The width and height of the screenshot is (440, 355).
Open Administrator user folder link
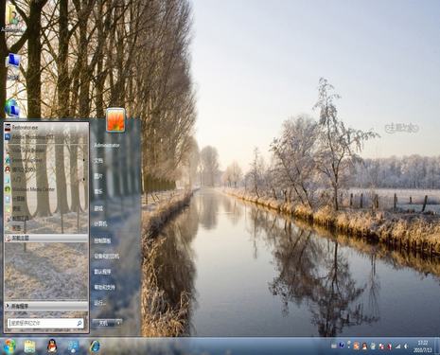[107, 146]
